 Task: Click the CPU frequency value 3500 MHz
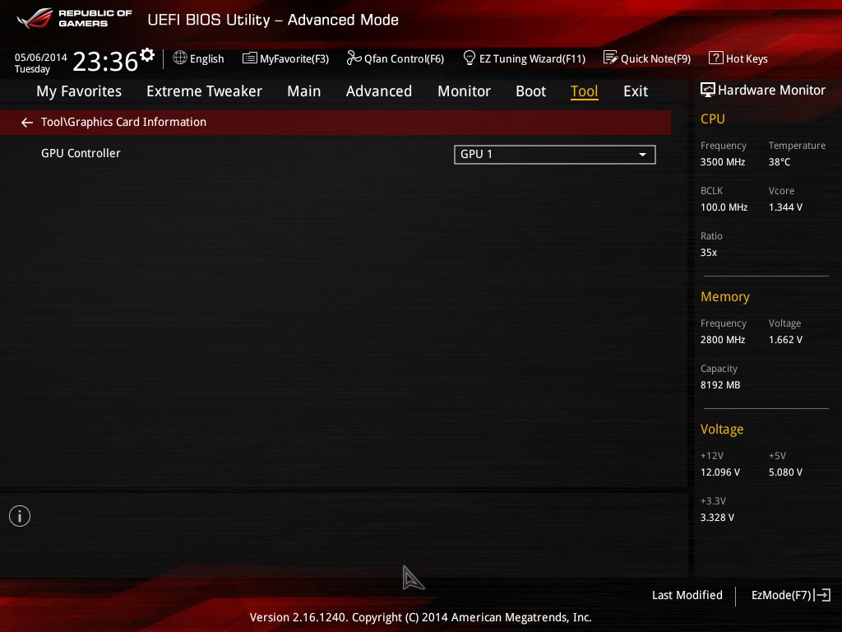point(722,162)
